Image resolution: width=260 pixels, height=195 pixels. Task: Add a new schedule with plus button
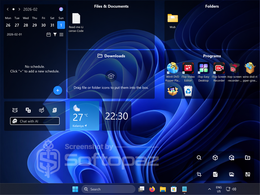57,90
